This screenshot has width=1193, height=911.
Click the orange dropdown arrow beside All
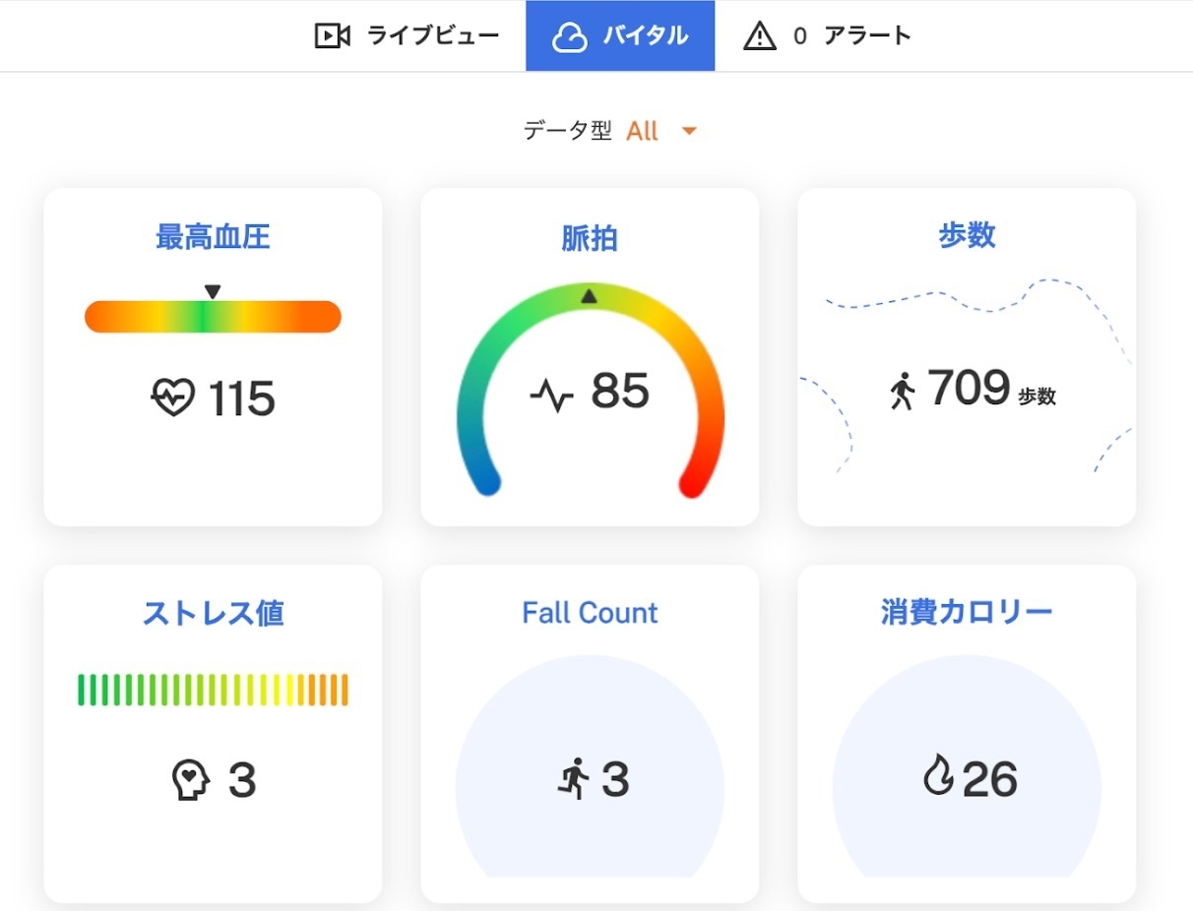pos(689,130)
